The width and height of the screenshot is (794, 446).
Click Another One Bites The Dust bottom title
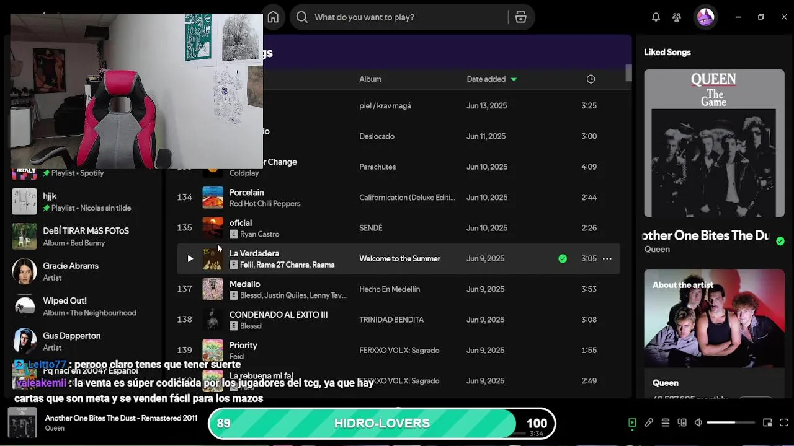click(121, 418)
